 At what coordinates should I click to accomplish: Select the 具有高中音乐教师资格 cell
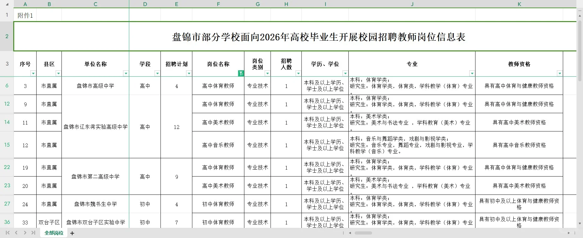pyautogui.click(x=519, y=145)
